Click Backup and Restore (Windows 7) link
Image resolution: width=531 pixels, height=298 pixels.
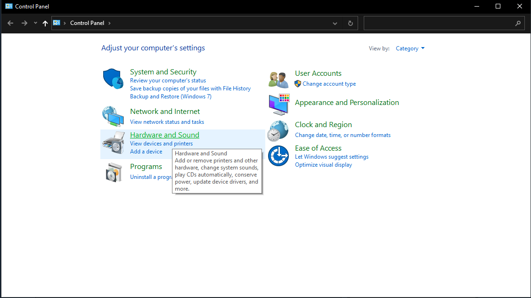point(171,97)
